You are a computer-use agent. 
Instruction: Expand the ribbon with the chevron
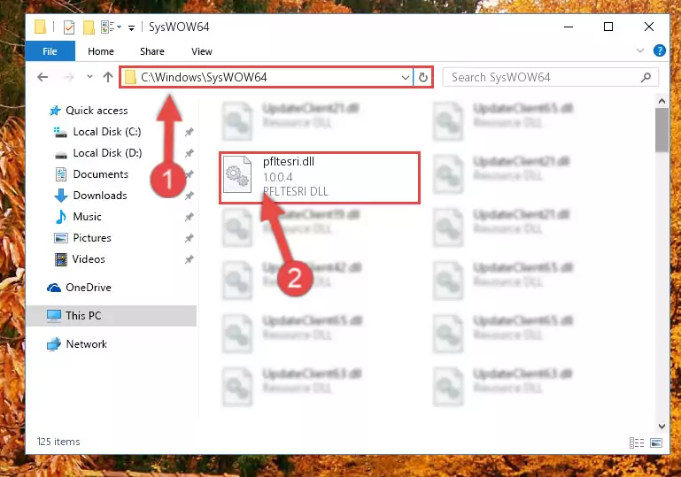(639, 50)
